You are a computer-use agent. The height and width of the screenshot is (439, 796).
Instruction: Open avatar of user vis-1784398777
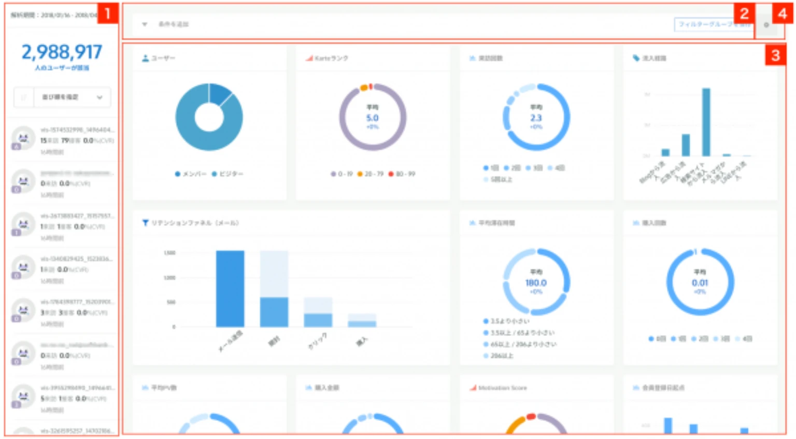[23, 310]
